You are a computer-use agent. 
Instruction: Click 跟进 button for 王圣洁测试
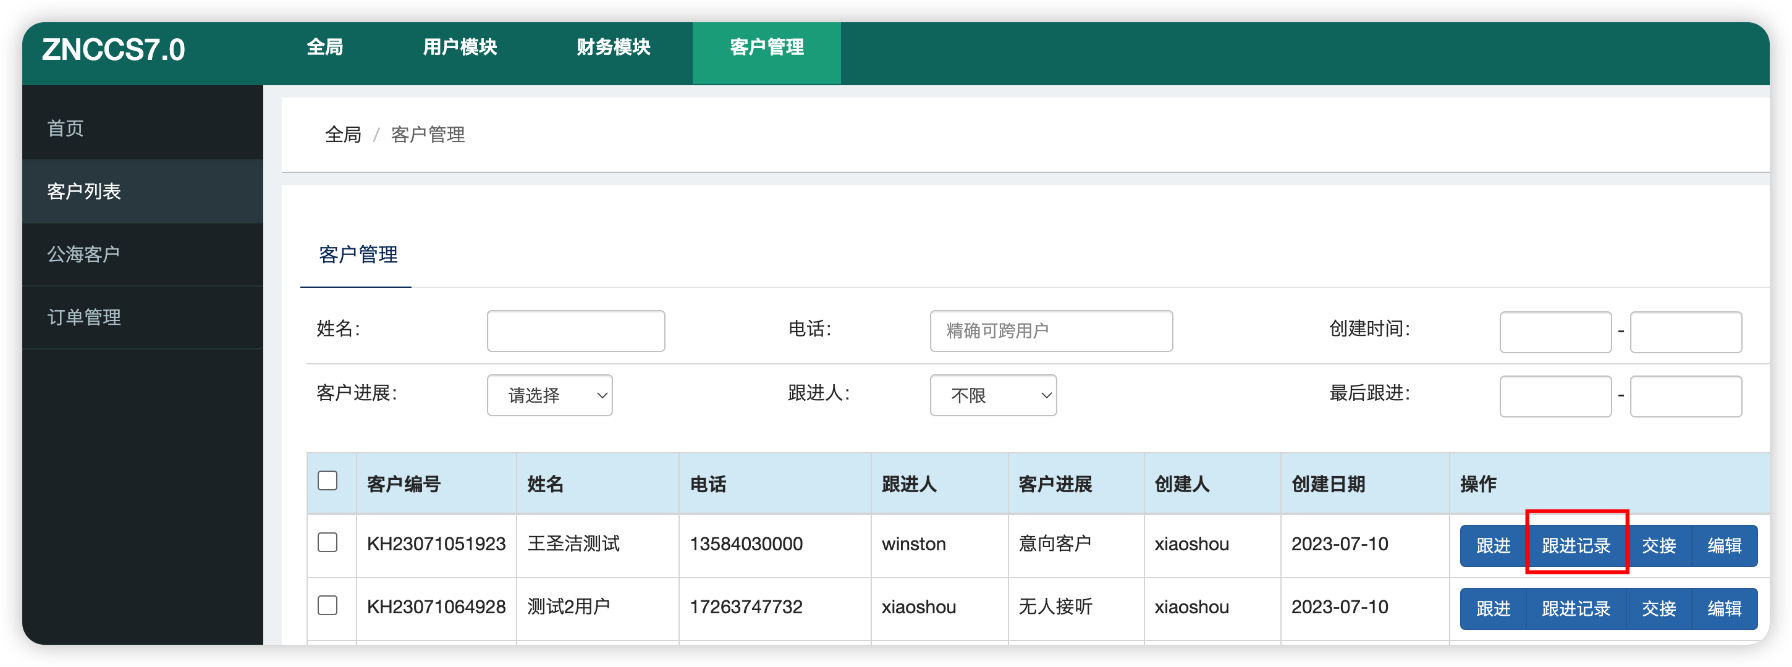(1493, 545)
